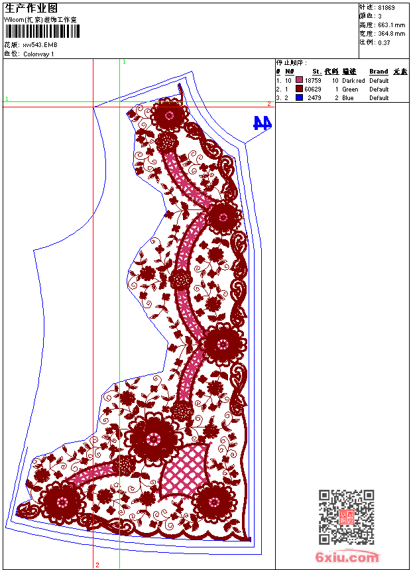Open the 6xiu.com watermark link
This screenshot has height=570, width=411.
click(x=347, y=557)
